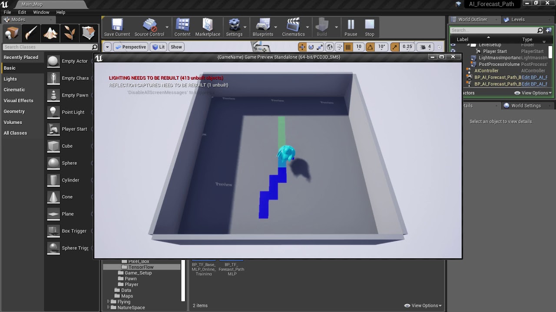Toggle world/local coordinate space globe
This screenshot has height=312, width=556.
click(x=330, y=47)
